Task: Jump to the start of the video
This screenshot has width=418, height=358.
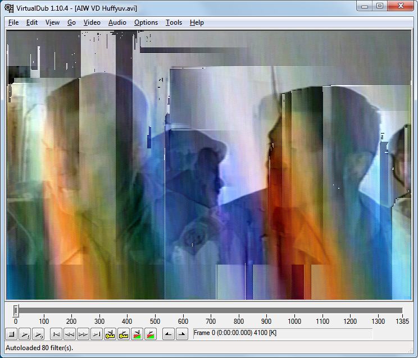Action: point(56,334)
